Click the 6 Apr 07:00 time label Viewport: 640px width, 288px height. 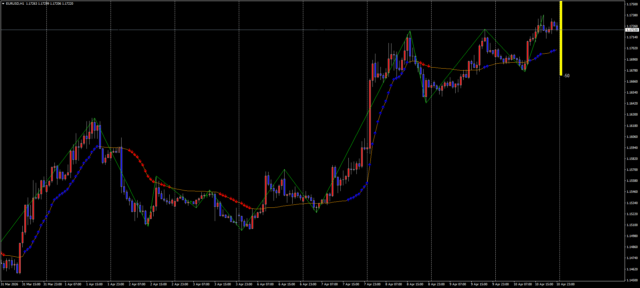point(265,284)
